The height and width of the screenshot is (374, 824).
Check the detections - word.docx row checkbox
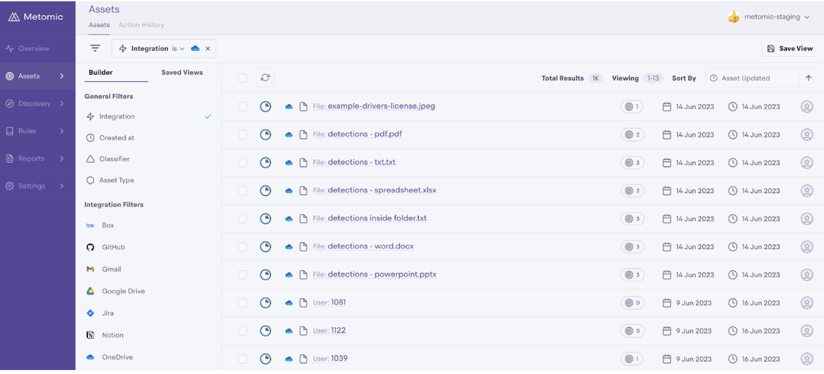pyautogui.click(x=243, y=246)
